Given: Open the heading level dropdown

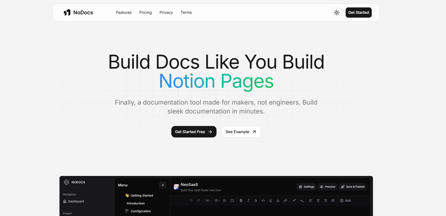Looking at the screenshot, I should pos(208,200).
